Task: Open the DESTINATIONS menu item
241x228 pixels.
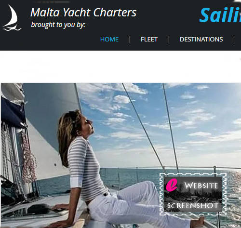Action: [201, 40]
